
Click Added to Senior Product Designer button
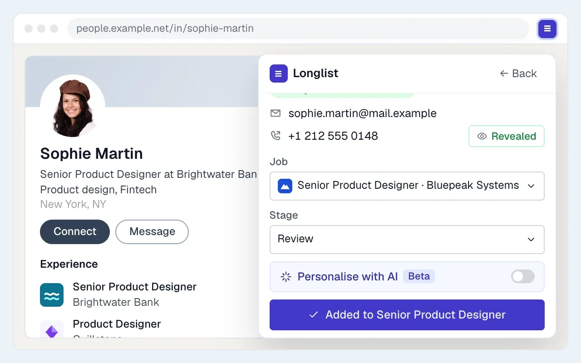407,315
